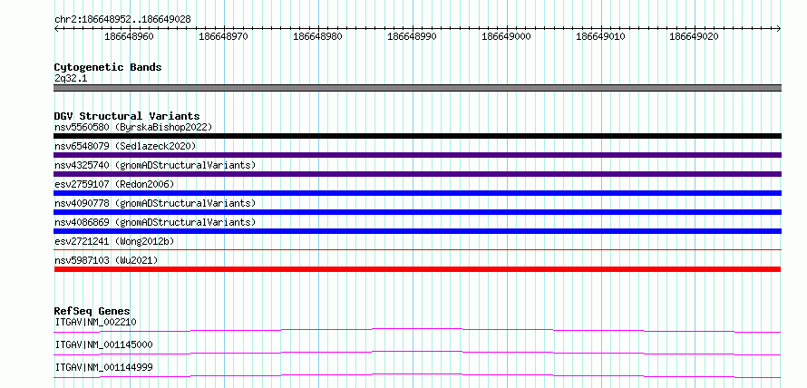Click variant label nsv6548079 (Sedlazeck2020)
This screenshot has width=807, height=388.
click(125, 146)
